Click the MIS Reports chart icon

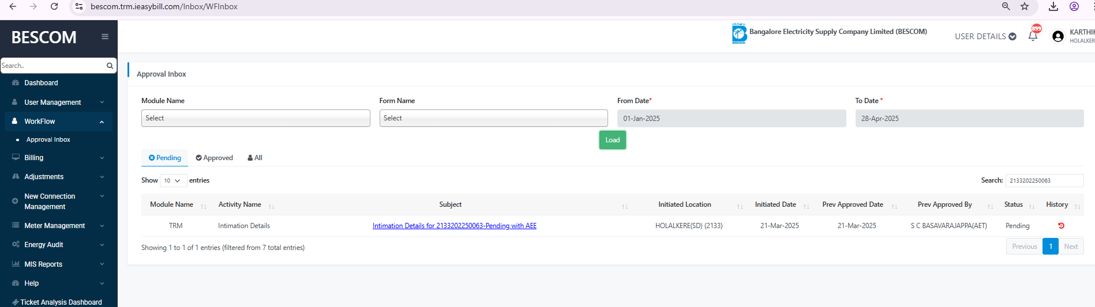point(16,264)
